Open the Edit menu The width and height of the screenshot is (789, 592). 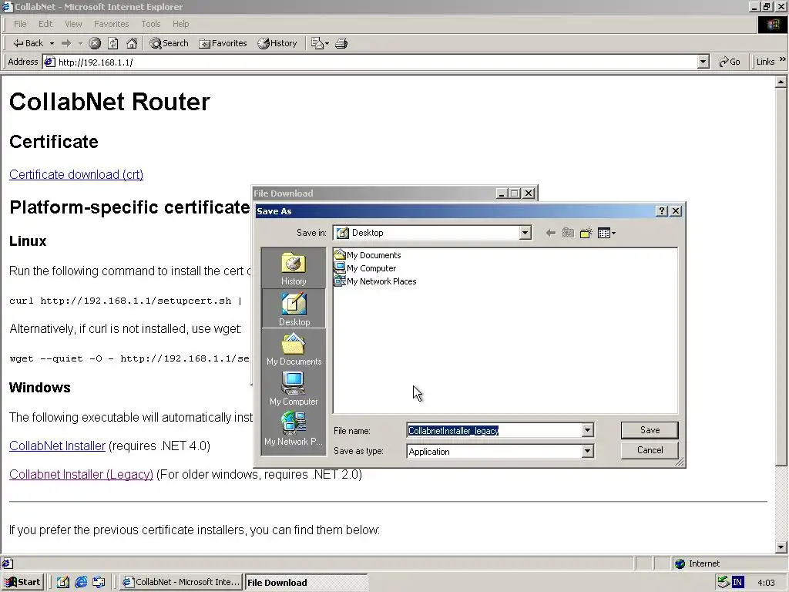(45, 24)
